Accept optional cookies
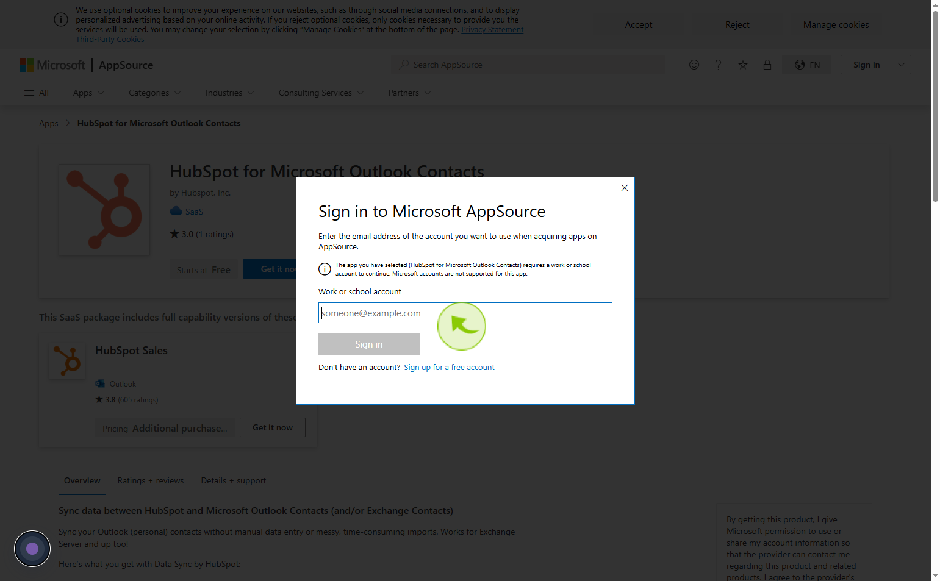940x581 pixels. (638, 25)
